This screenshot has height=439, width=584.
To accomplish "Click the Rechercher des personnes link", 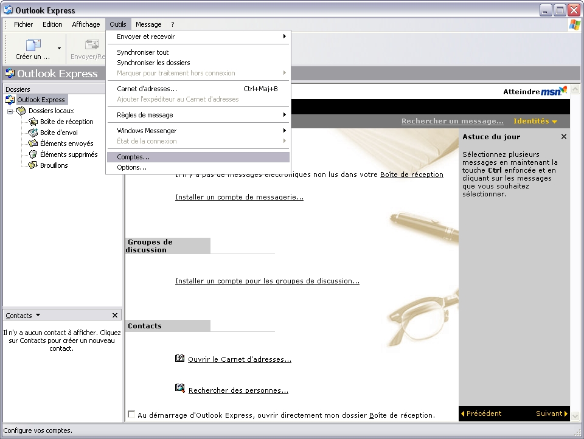I will [x=238, y=390].
